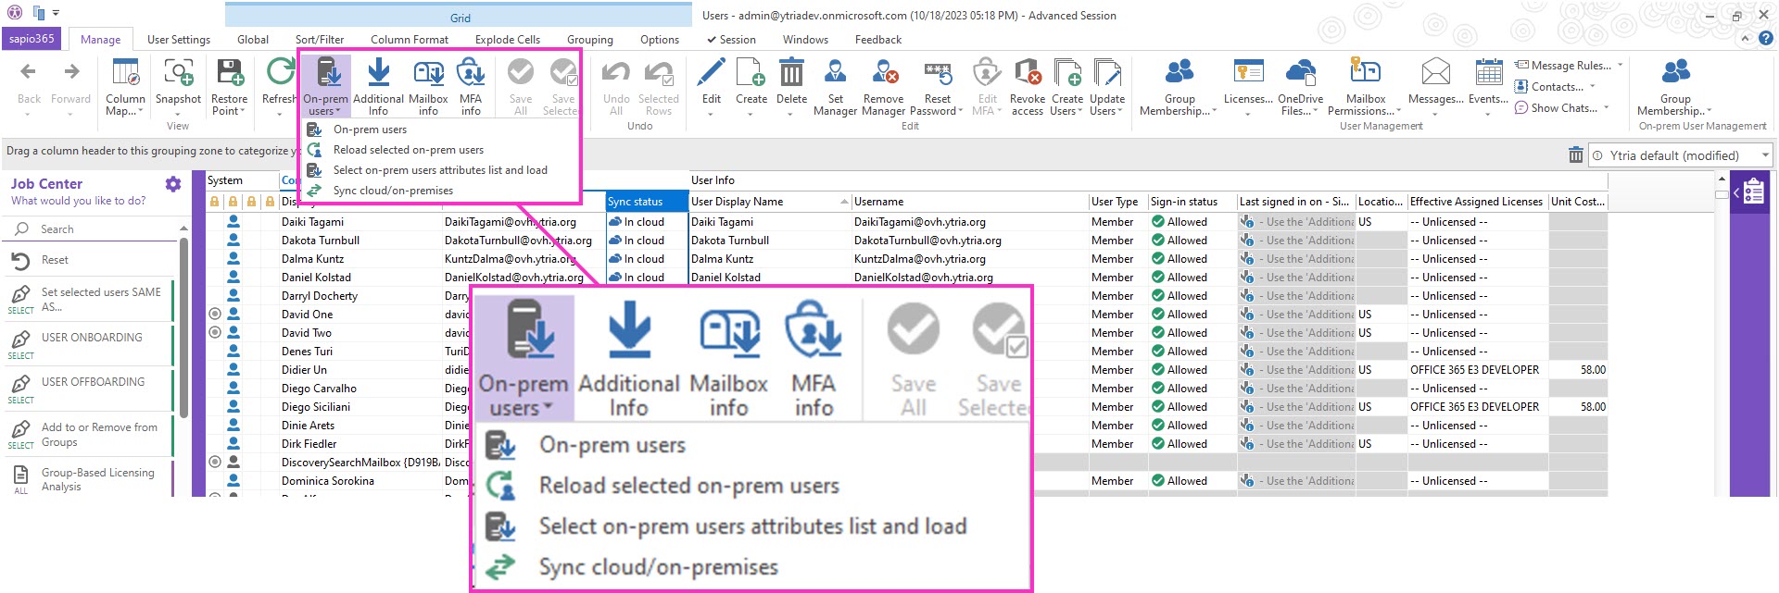Sort by the Username column header
The width and height of the screenshot is (1779, 593).
pos(970,202)
